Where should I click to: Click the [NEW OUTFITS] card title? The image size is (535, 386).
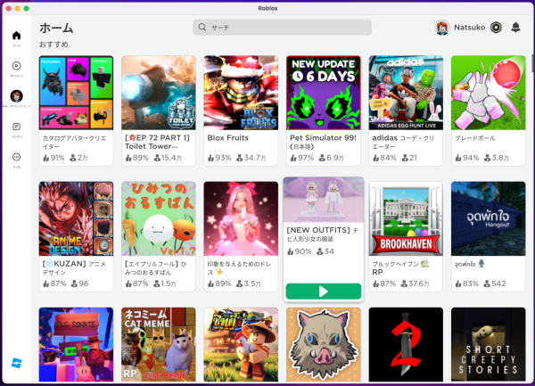click(323, 234)
